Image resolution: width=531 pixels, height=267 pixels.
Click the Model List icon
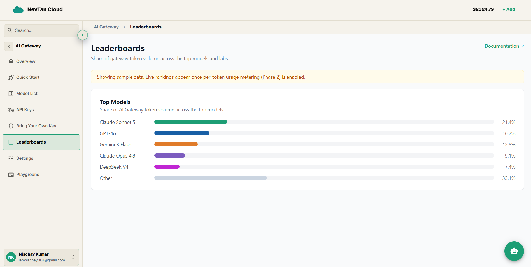click(11, 94)
